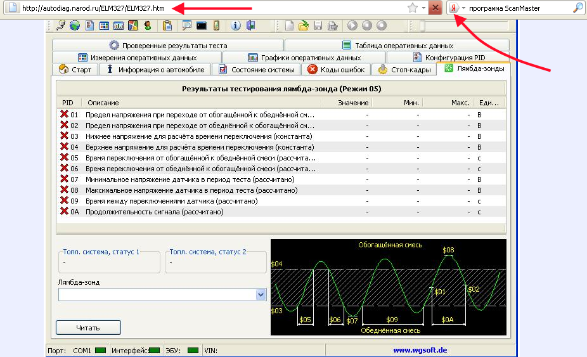This screenshot has width=587, height=357.
Task: Switch to 'Измерения оперативных данных' tab
Action: [x=137, y=57]
